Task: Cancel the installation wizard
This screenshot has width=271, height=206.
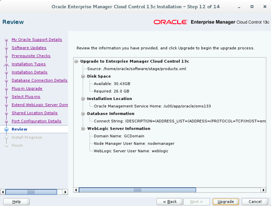Action: coord(255,202)
